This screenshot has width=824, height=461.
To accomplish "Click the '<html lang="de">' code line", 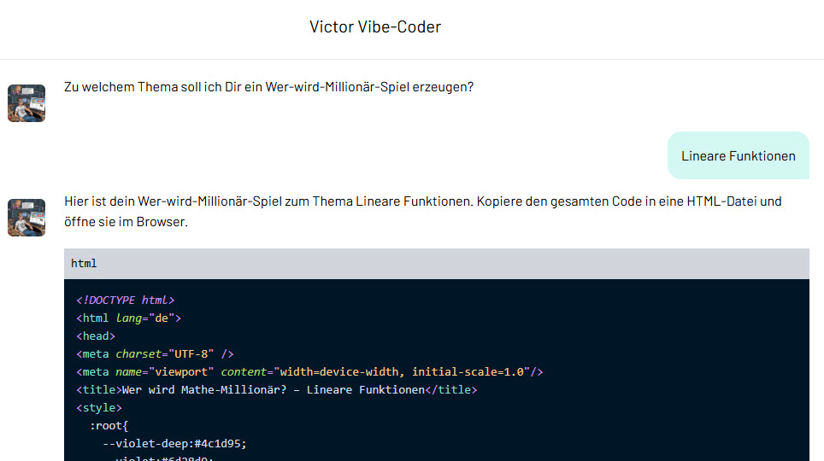I will point(128,318).
